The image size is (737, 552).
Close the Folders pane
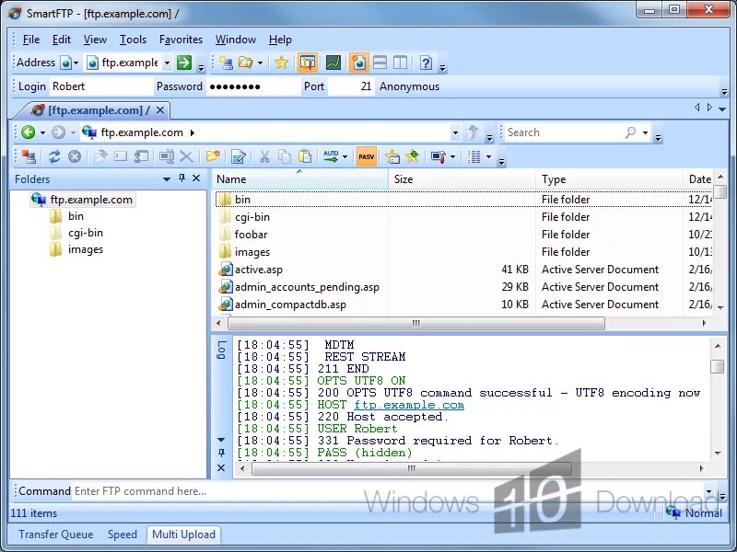196,178
